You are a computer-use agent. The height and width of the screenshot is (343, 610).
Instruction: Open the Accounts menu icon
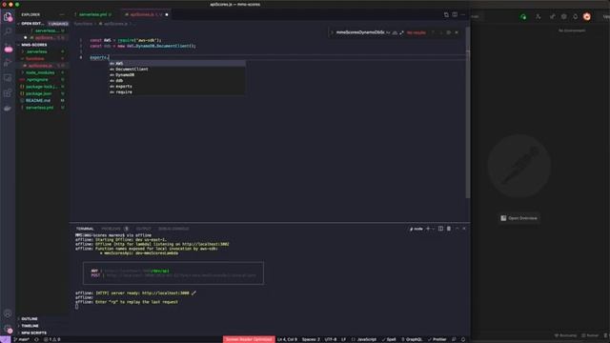[x=8, y=313]
